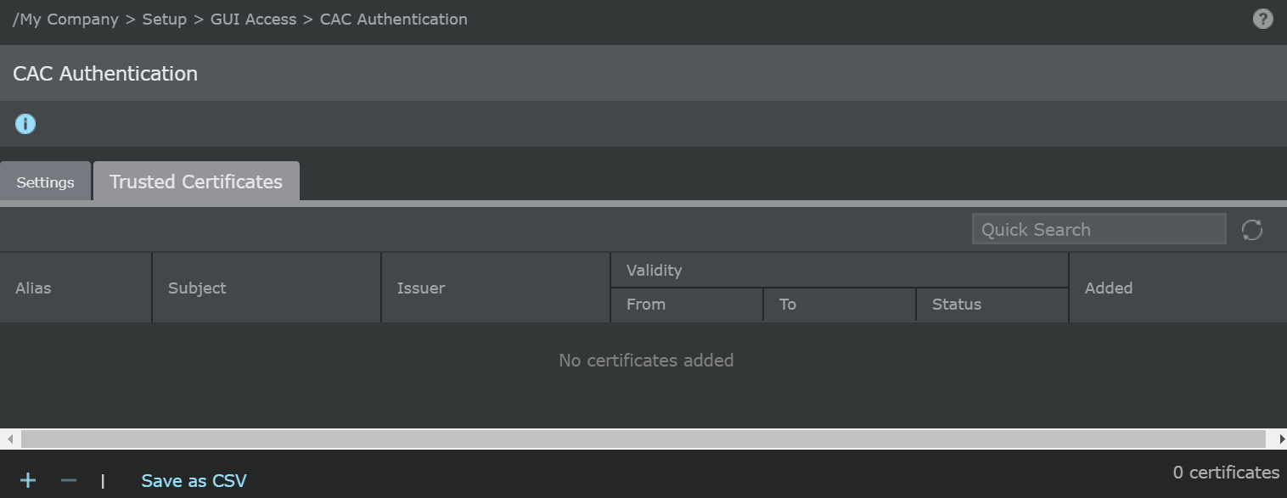The width and height of the screenshot is (1287, 498).
Task: Click the "0 certificates" count text
Action: (x=1226, y=473)
